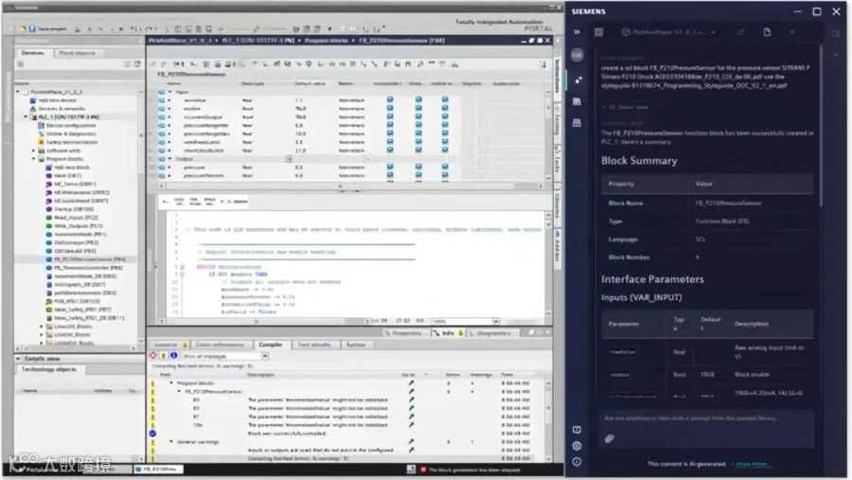This screenshot has height=480, width=852.
Task: Click the FB_P210 editor button in bottom bar
Action: point(158,470)
